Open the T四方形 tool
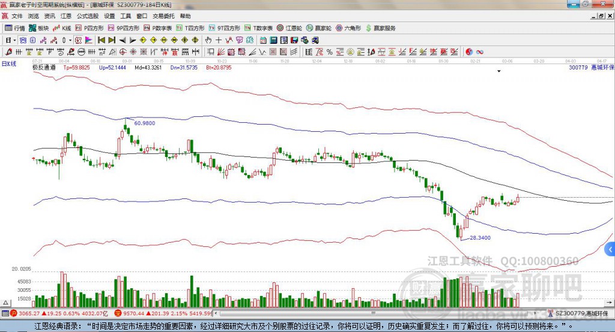This screenshot has height=332, width=615. pos(190,28)
